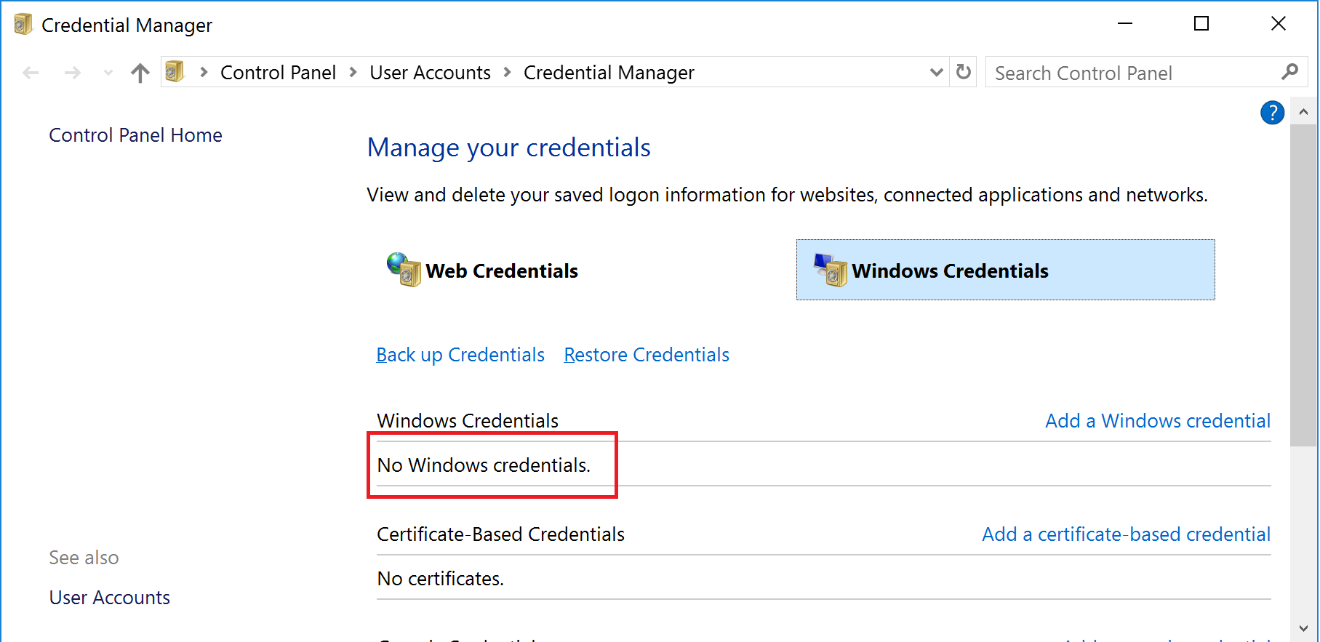Click the Credential Manager title bar icon
Viewport: 1320px width, 642px height.
tap(23, 24)
